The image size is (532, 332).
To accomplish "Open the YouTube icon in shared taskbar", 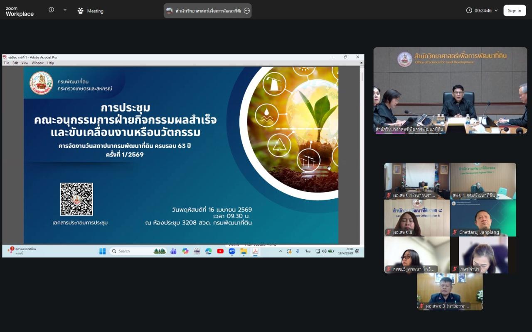I will pos(220,251).
